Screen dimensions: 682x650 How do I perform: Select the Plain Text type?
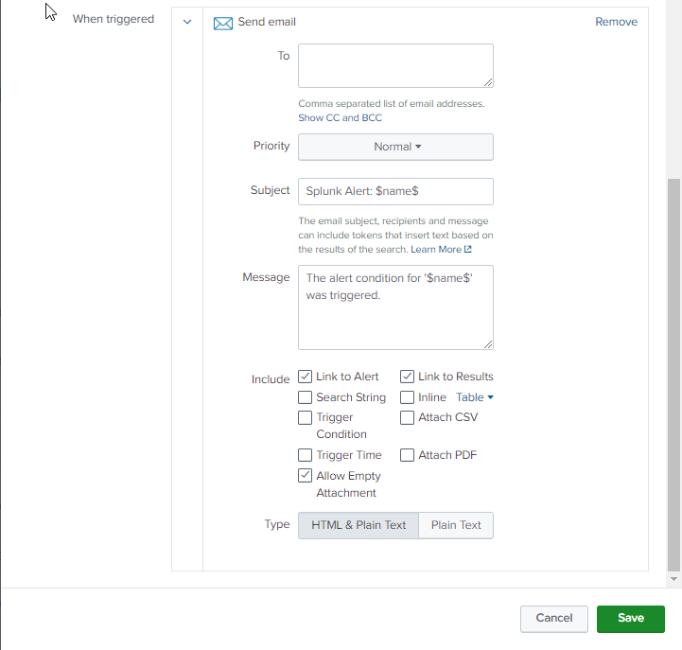pos(456,525)
